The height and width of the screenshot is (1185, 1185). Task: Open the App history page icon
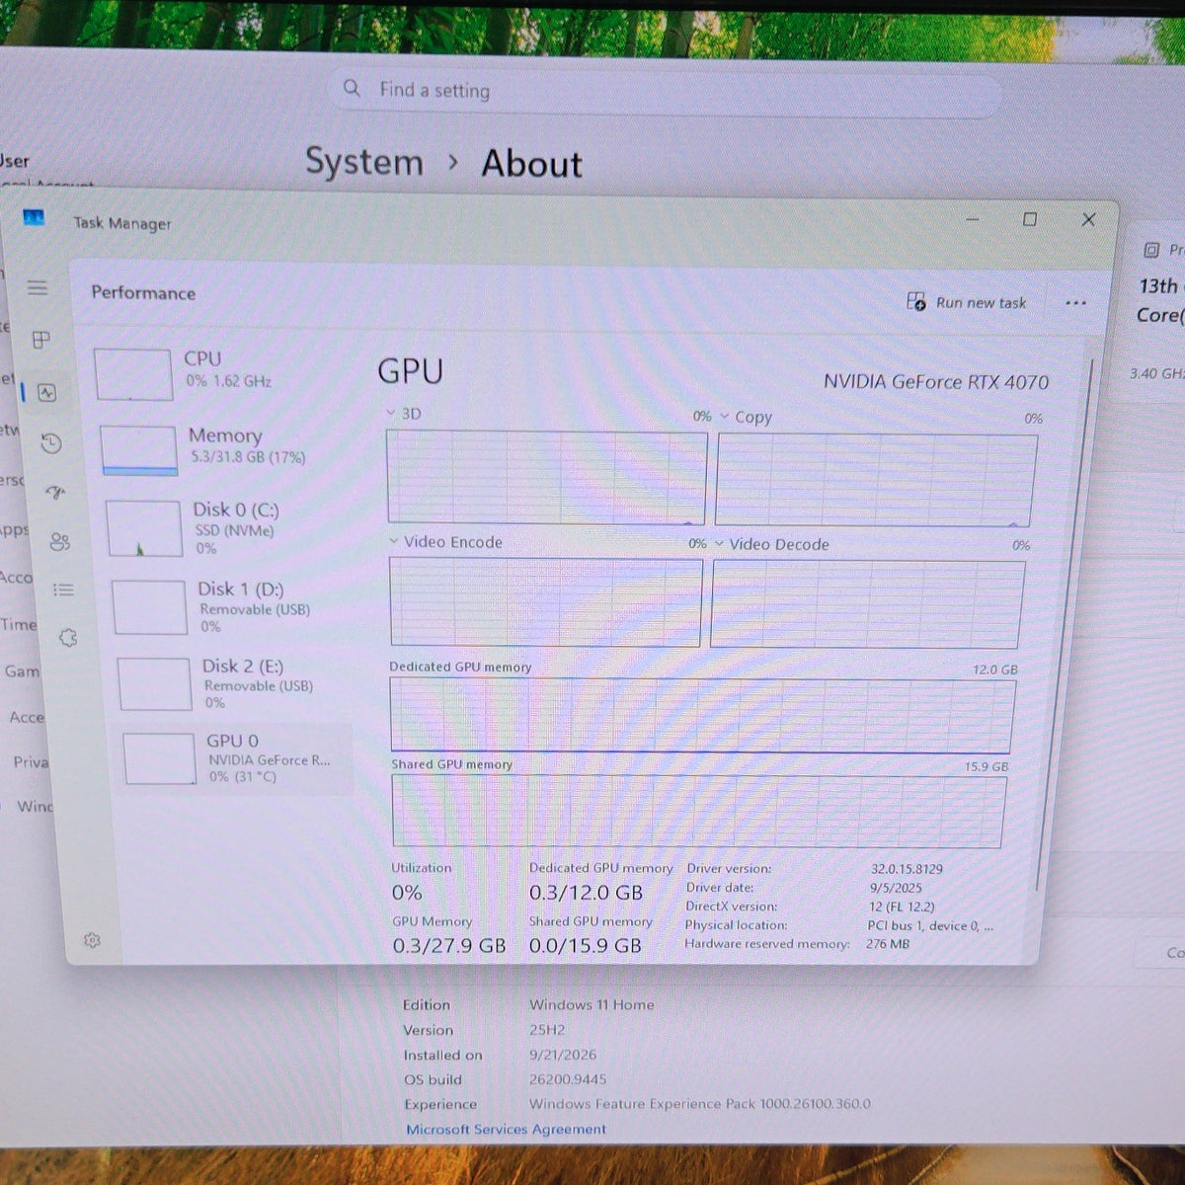pyautogui.click(x=51, y=443)
